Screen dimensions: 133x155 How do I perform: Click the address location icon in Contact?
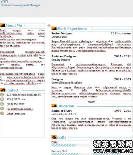pos(2,95)
